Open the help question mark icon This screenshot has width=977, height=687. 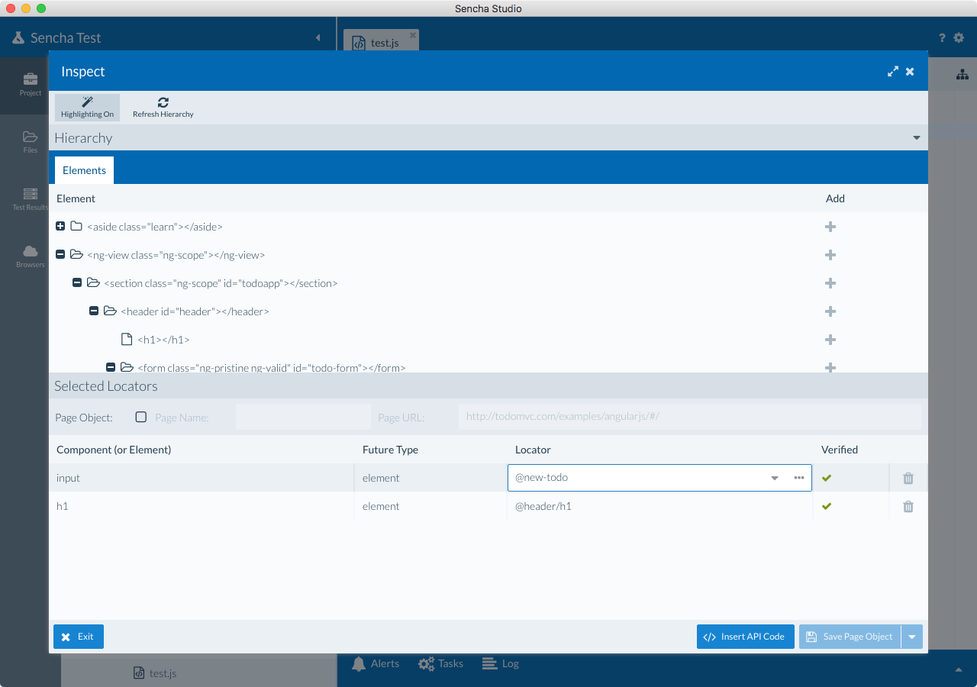pos(942,37)
